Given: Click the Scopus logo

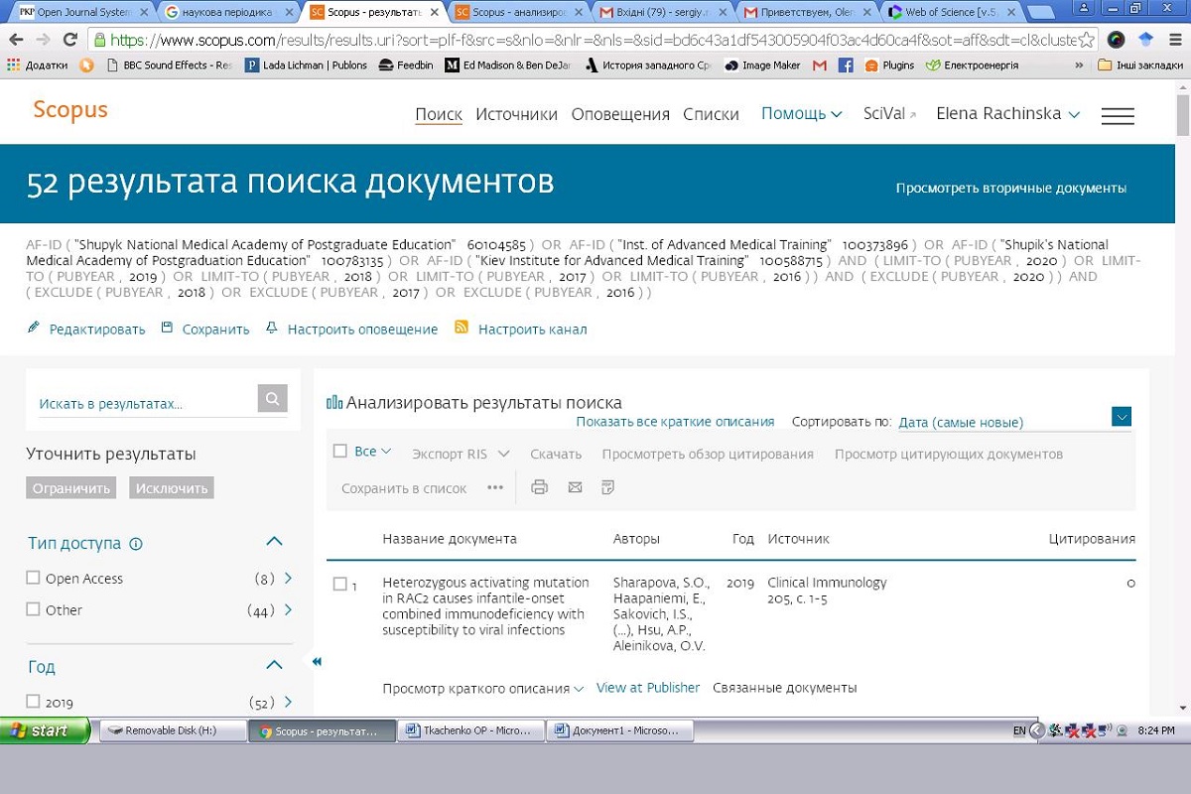Looking at the screenshot, I should point(70,109).
